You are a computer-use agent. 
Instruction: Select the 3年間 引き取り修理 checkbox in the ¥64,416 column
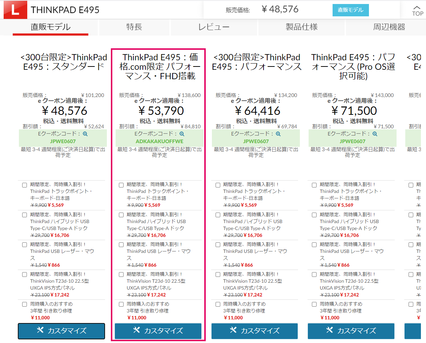[218, 304]
